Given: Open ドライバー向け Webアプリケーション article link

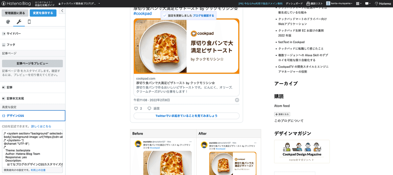Looking at the screenshot, I should tap(303, 21).
